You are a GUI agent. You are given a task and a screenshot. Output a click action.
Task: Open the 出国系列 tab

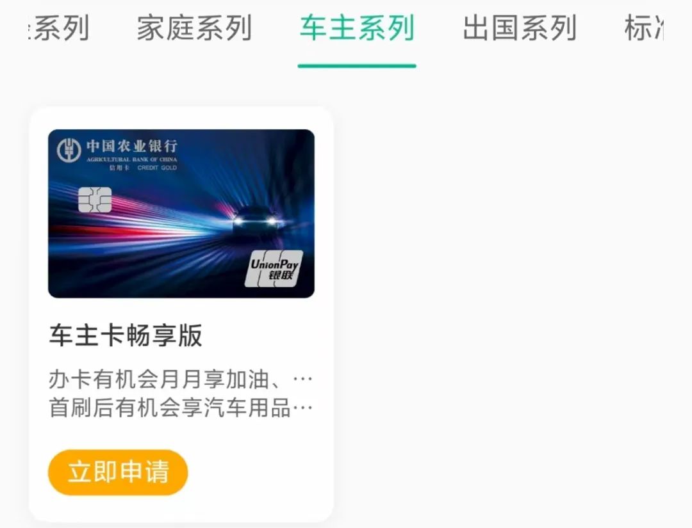pyautogui.click(x=520, y=28)
